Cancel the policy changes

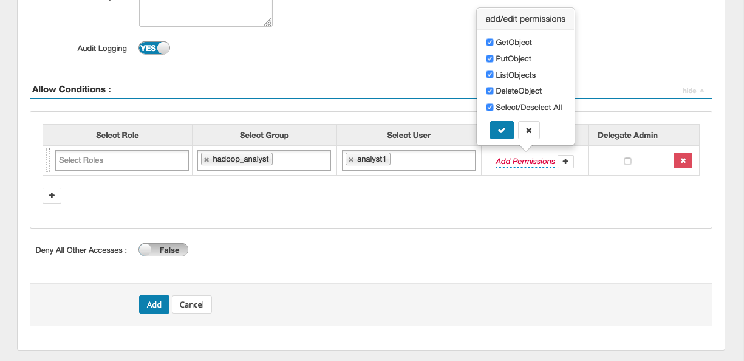click(191, 304)
